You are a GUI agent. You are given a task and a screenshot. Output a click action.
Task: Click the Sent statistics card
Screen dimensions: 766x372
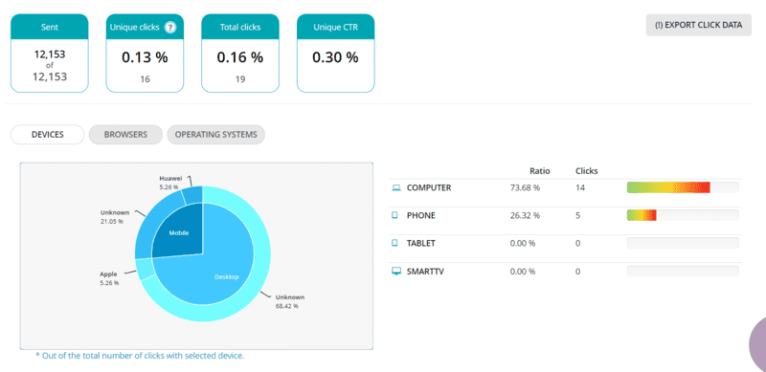(x=50, y=53)
